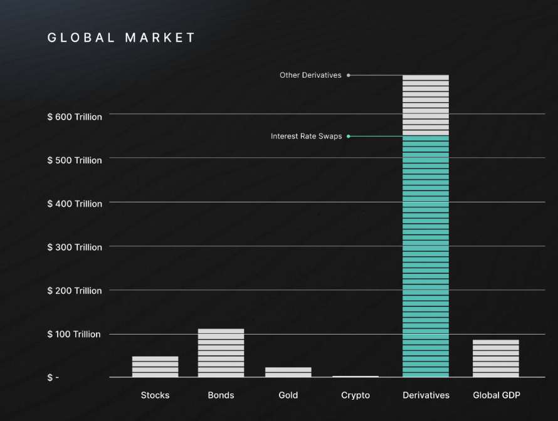Click the $ 300 Trillion axis label
The height and width of the screenshot is (421, 558).
pyautogui.click(x=75, y=247)
